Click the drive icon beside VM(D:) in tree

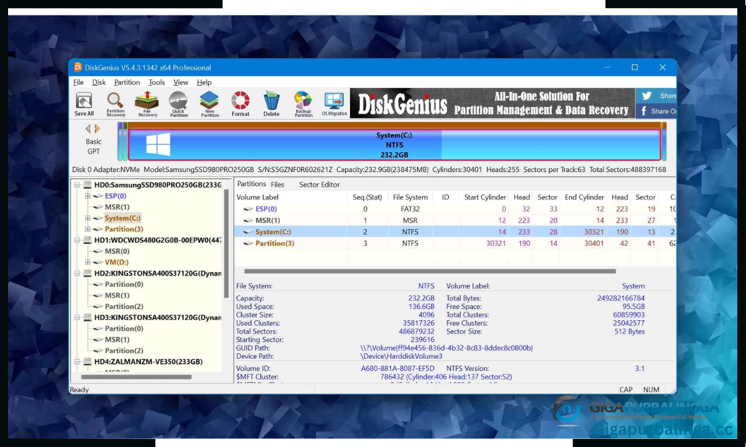click(98, 263)
